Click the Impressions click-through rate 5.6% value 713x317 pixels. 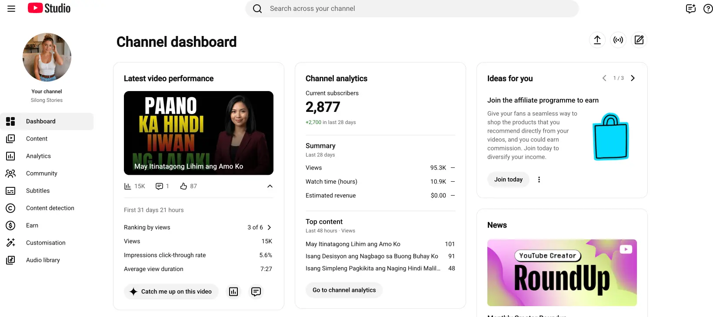pos(266,255)
